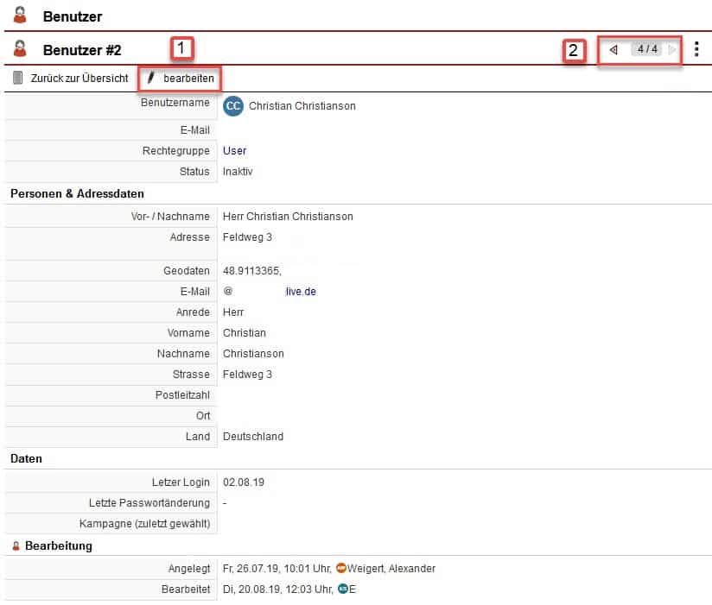
Task: Click the red user icon beside the top Benutzer title
Action: click(x=21, y=15)
